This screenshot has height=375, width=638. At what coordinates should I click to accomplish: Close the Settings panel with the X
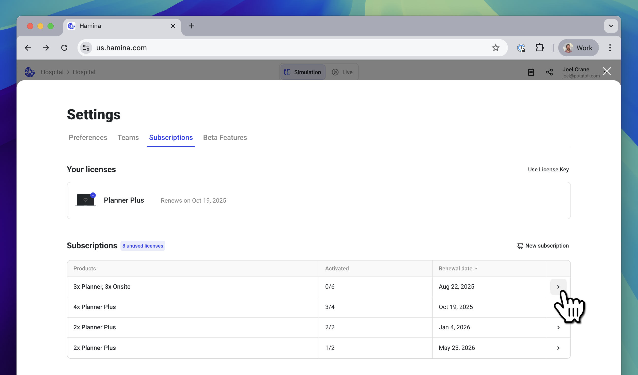[607, 71]
